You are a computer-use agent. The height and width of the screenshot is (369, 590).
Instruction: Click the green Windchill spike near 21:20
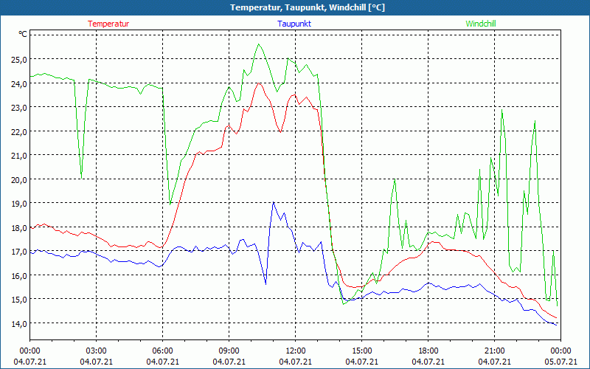[x=502, y=109]
